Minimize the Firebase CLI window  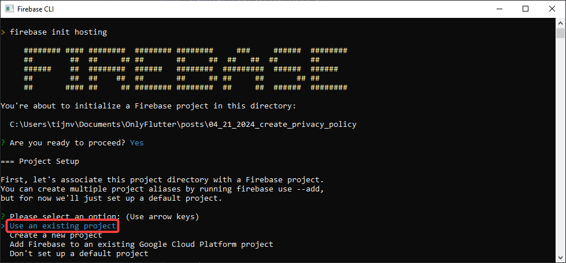pyautogui.click(x=500, y=9)
